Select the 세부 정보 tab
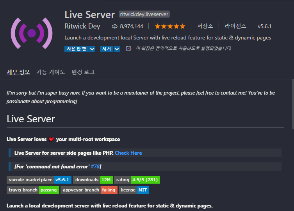The height and width of the screenshot is (211, 294). pyautogui.click(x=18, y=72)
